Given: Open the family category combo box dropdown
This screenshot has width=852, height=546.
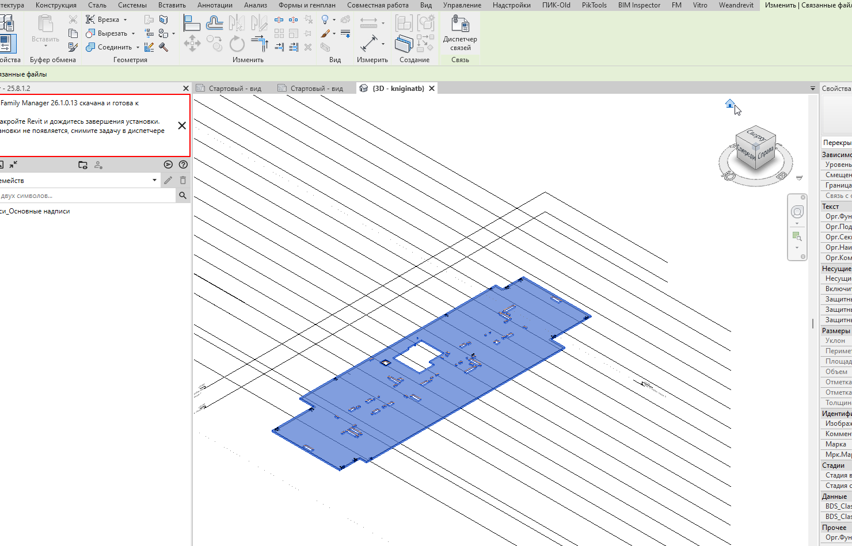Looking at the screenshot, I should [x=154, y=181].
